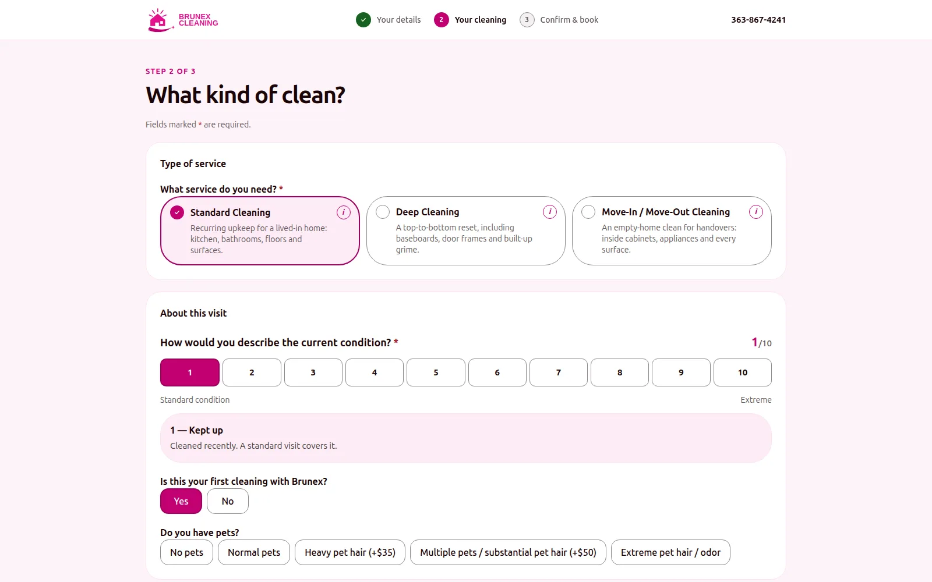The height and width of the screenshot is (582, 932).
Task: Choose condition level 9
Action: tap(681, 372)
